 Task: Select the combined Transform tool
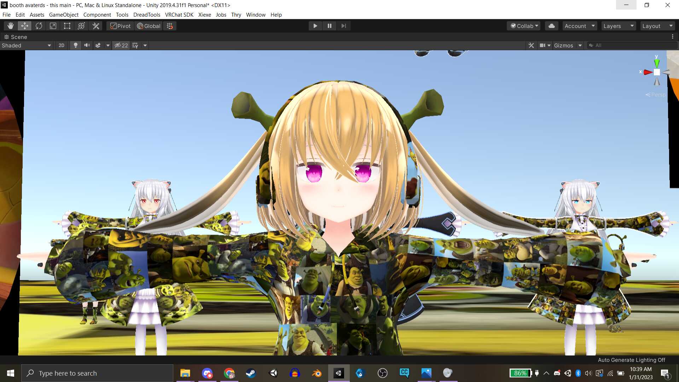tap(81, 26)
